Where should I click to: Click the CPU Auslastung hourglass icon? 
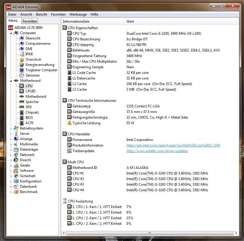point(65,201)
